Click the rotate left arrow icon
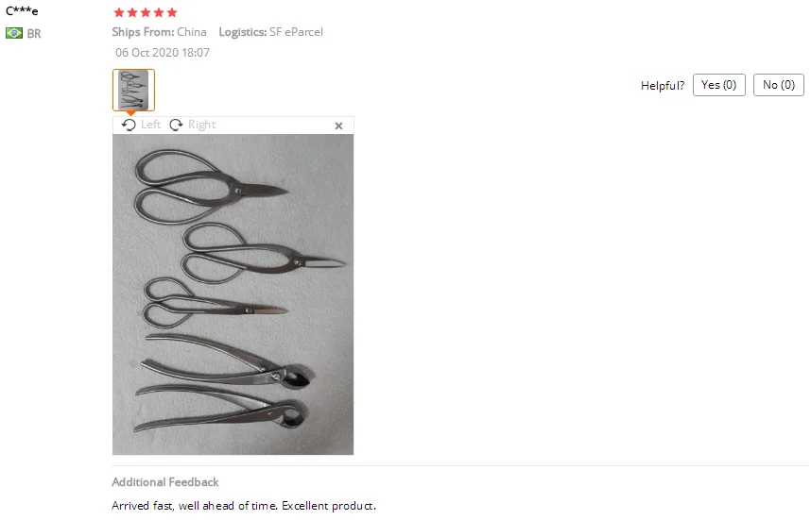This screenshot has width=811, height=520. pyautogui.click(x=129, y=125)
